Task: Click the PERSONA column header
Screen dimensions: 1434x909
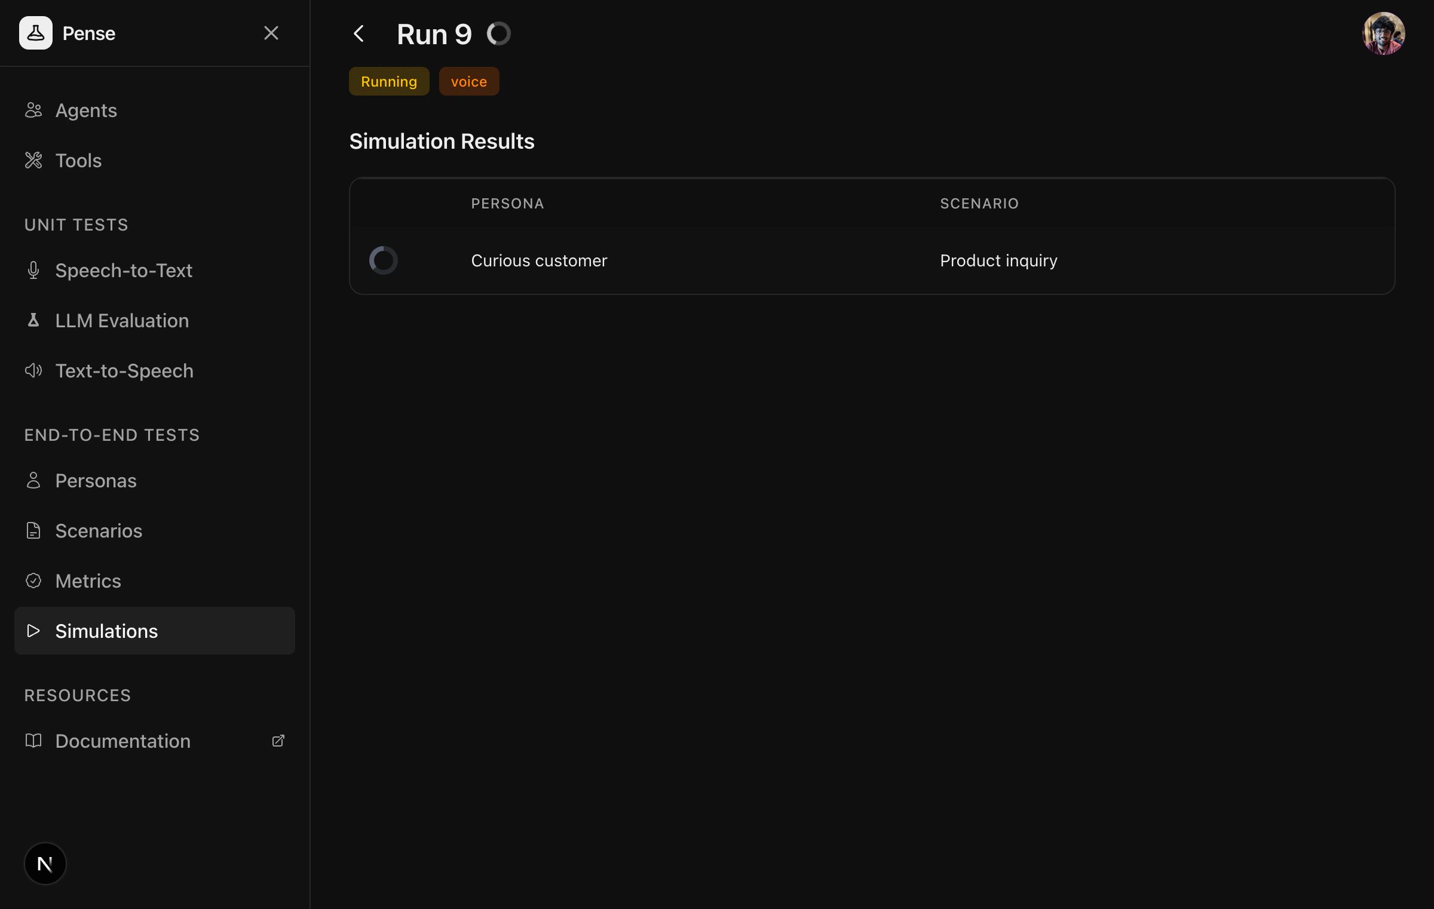Action: pyautogui.click(x=507, y=203)
